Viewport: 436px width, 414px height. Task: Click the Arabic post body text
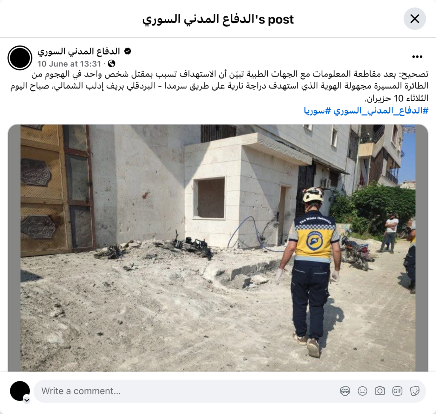point(219,86)
